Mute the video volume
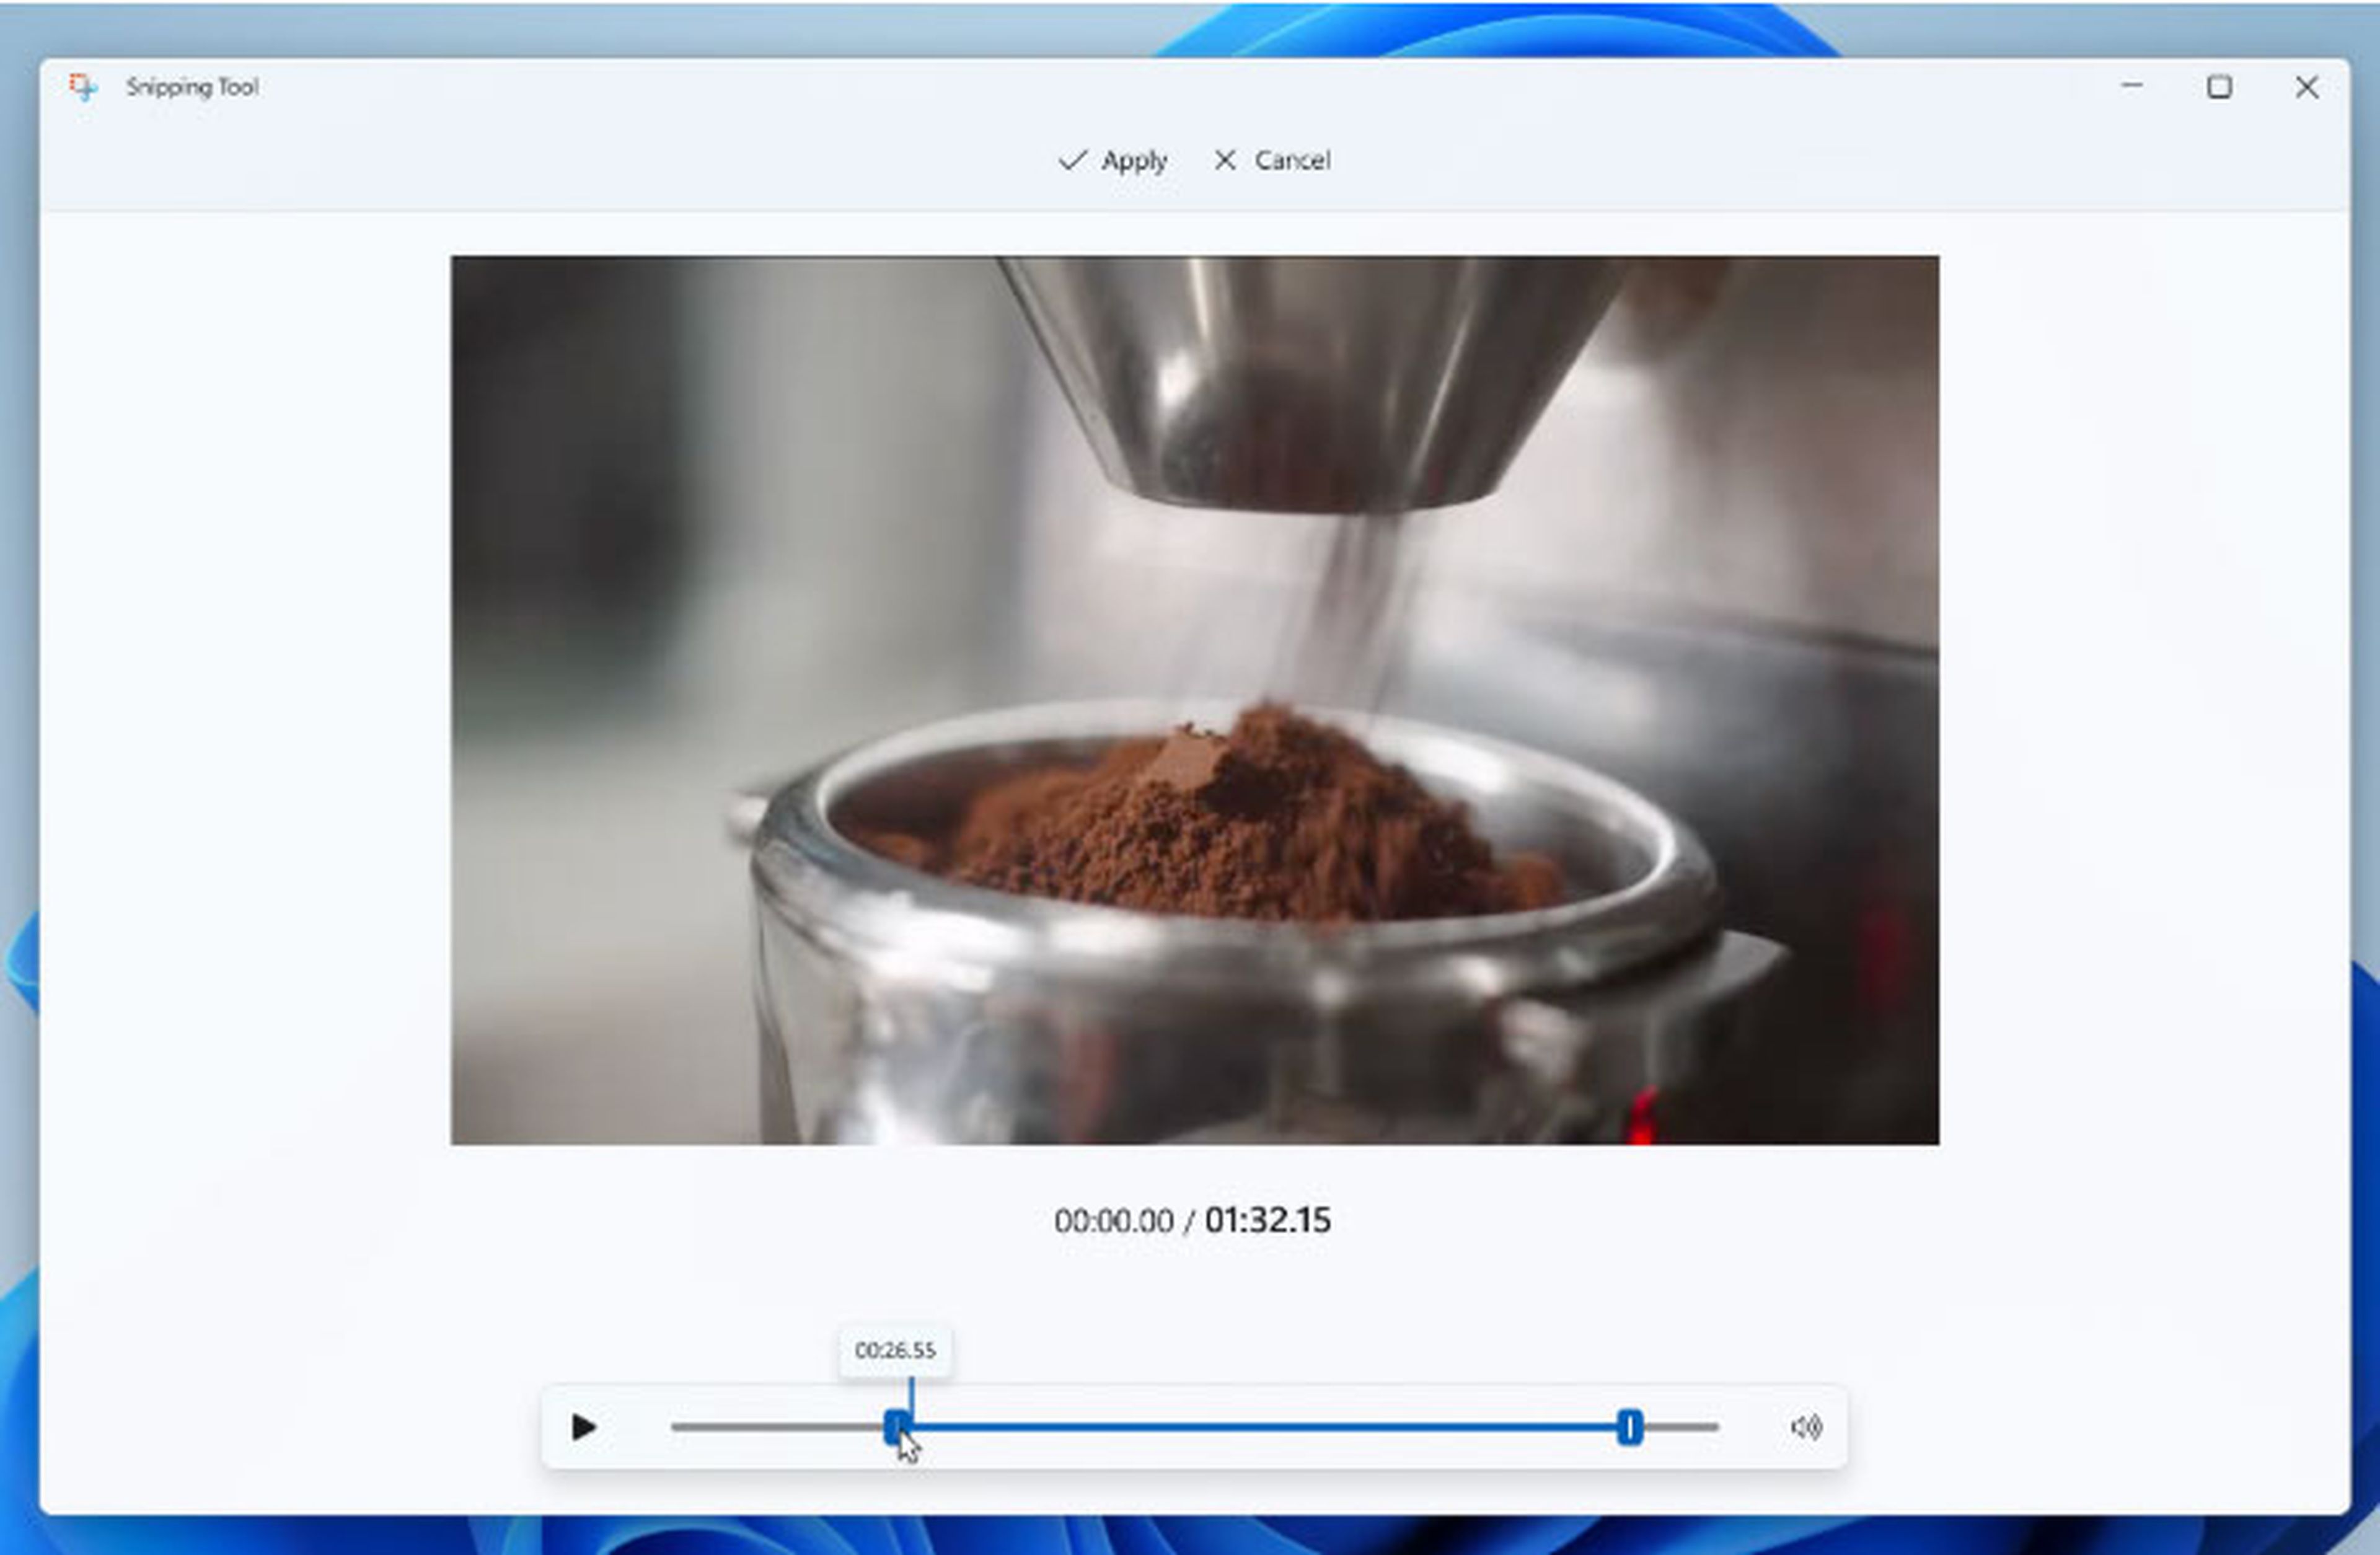 [x=1806, y=1427]
